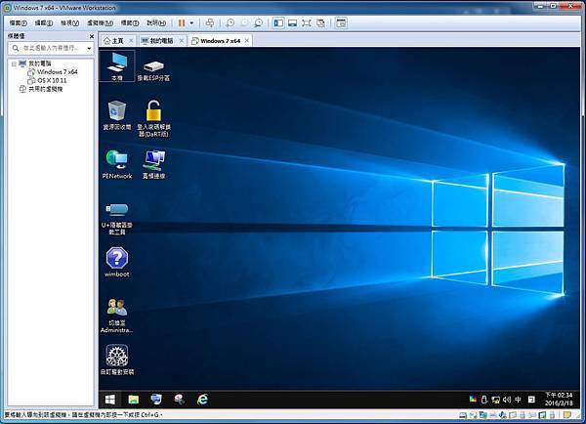
Task: Select the 資源回收筒 recycle bin icon
Action: pos(117,115)
